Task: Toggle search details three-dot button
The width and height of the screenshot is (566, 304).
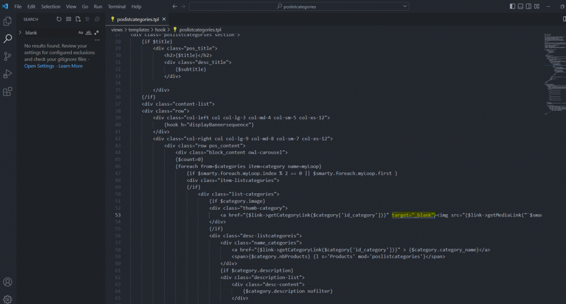Action: 97,40
